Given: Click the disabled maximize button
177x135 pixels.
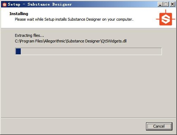Looking at the screenshot, I should coord(166,4).
